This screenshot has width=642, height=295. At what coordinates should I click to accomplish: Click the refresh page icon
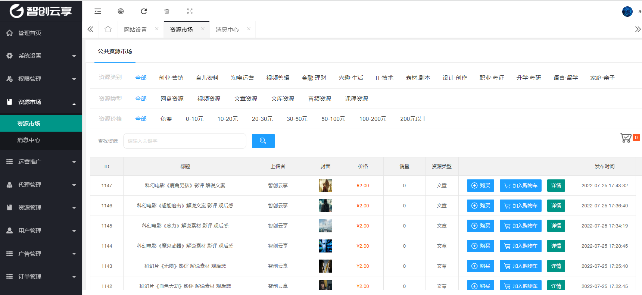(x=144, y=11)
